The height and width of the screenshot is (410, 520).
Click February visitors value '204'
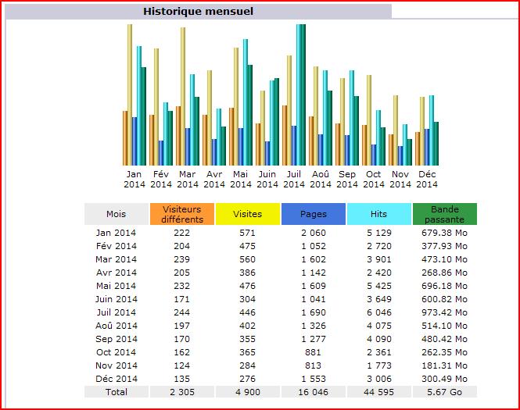pos(182,246)
